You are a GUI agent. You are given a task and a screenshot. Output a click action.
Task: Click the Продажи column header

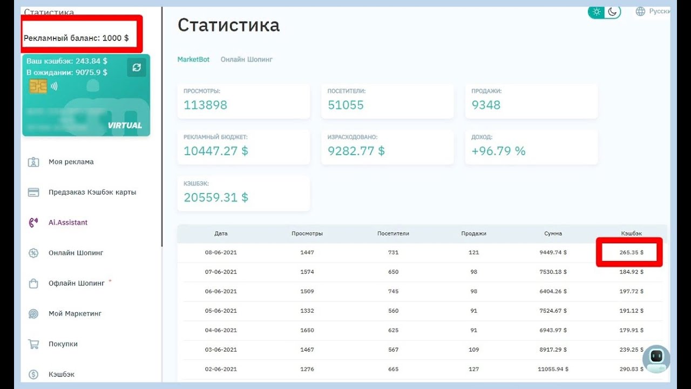click(473, 233)
